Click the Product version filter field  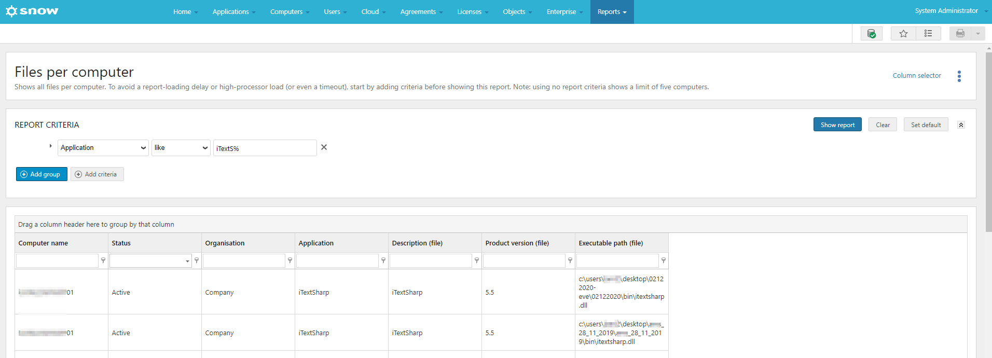point(524,260)
